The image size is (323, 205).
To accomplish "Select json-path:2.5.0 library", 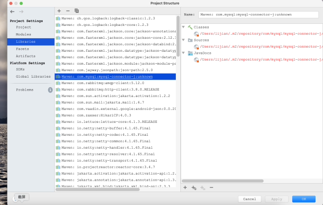I will 115,70.
